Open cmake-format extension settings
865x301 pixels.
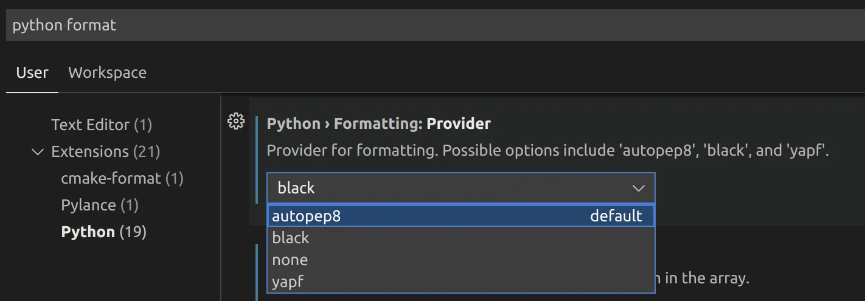(x=122, y=178)
